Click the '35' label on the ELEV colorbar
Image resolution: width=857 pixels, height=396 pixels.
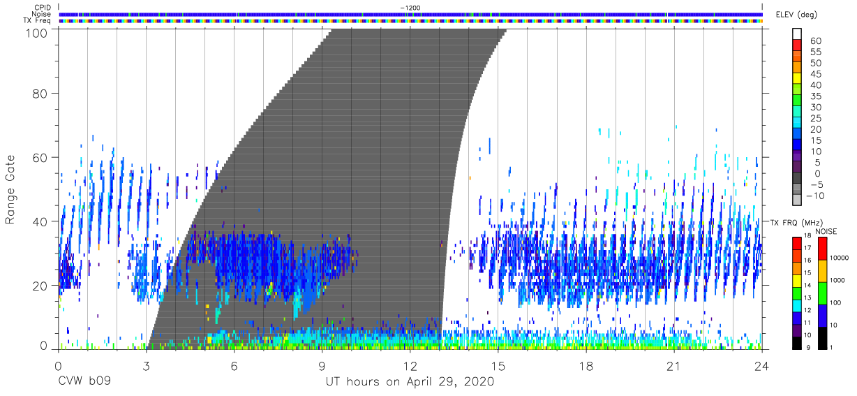pyautogui.click(x=815, y=96)
